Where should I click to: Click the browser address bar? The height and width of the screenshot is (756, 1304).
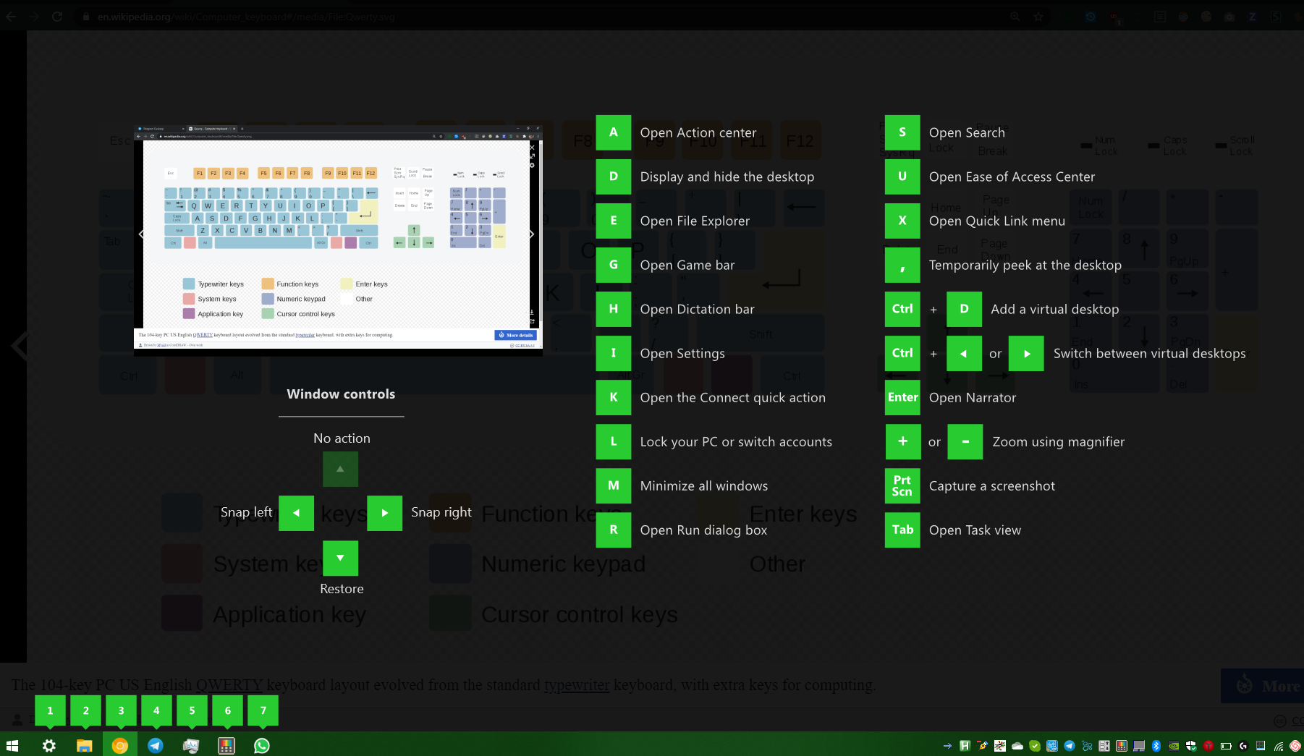[x=289, y=16]
